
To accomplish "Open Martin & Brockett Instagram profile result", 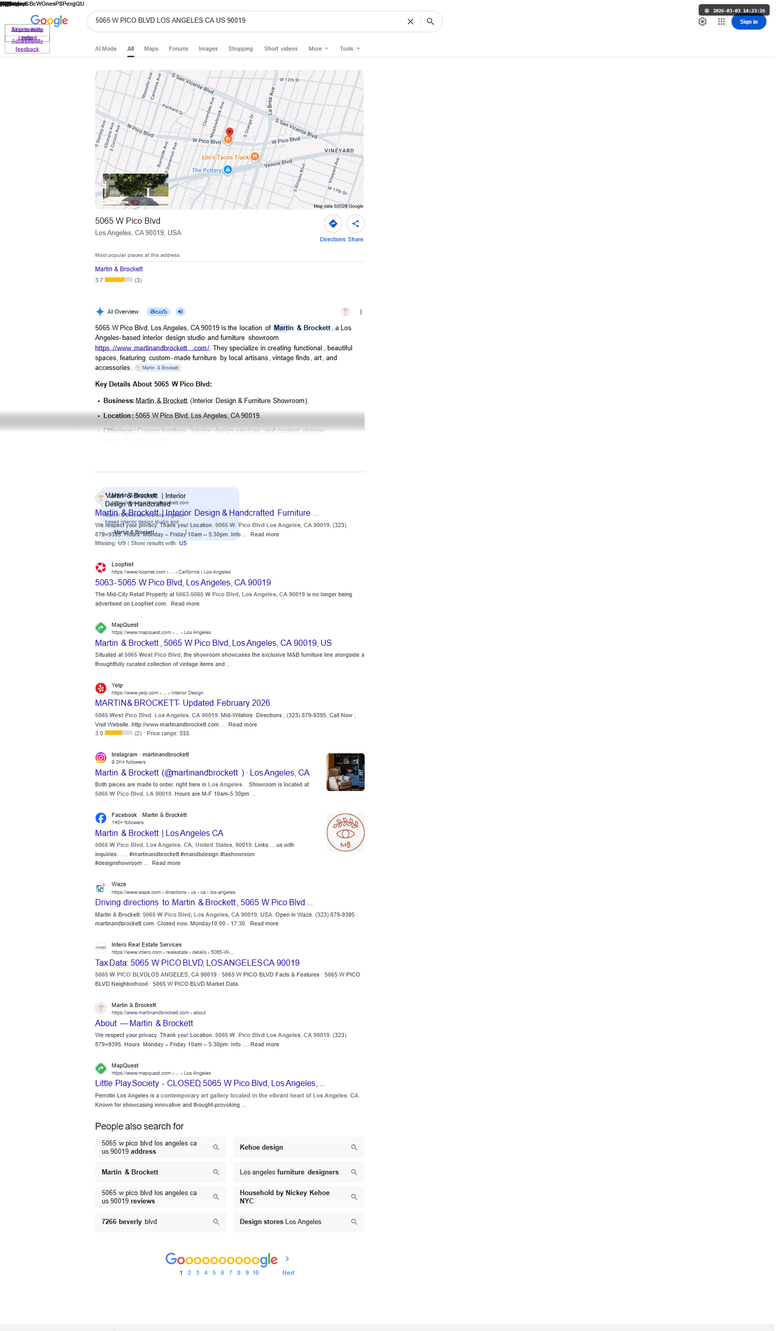I will [205, 781].
